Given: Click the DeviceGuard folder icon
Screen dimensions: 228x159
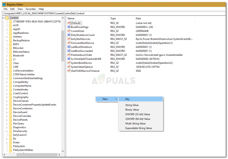Looking at the screenshot, I should pos(10,112).
